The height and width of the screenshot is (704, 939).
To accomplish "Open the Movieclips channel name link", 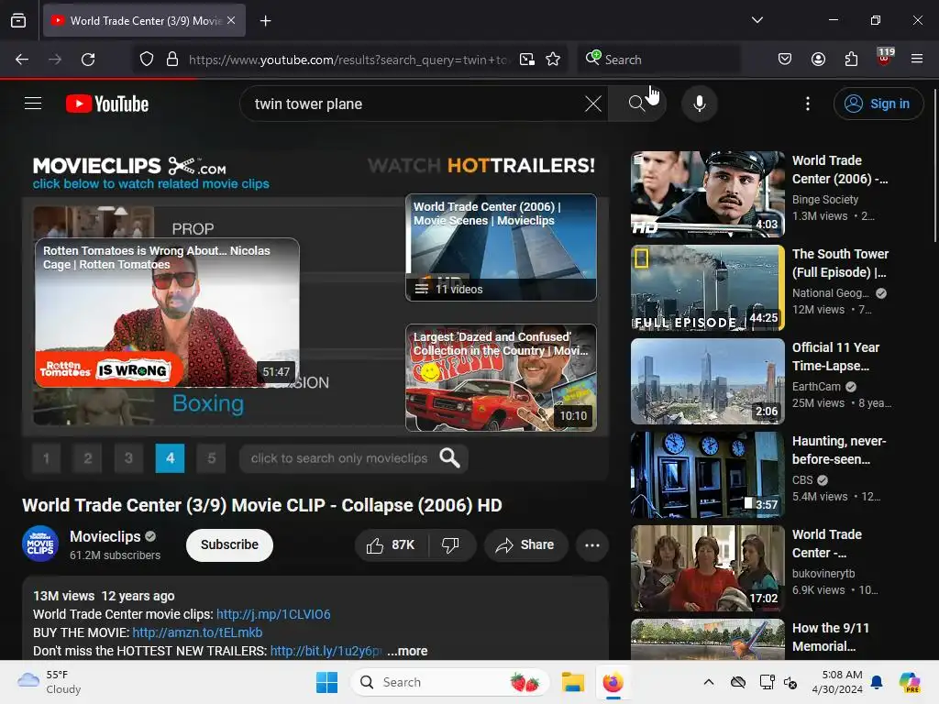I will pos(105,536).
